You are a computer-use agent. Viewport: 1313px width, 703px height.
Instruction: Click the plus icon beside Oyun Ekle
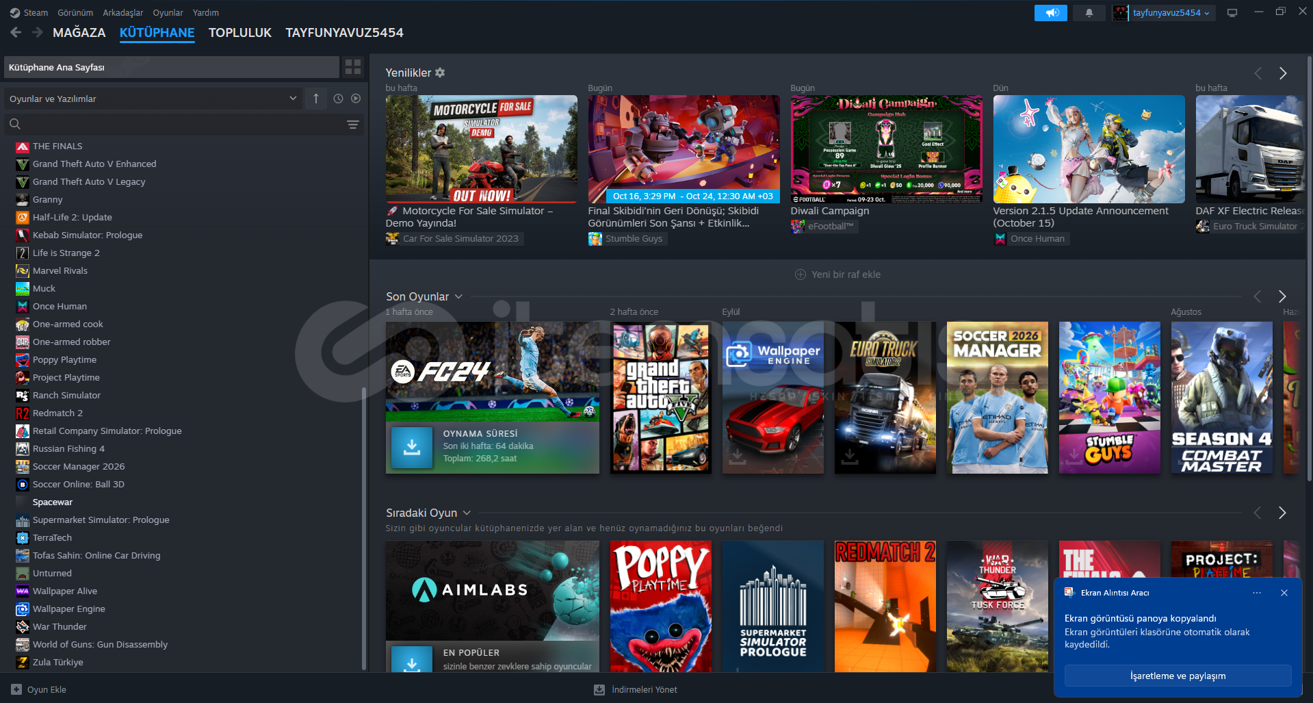pos(16,689)
